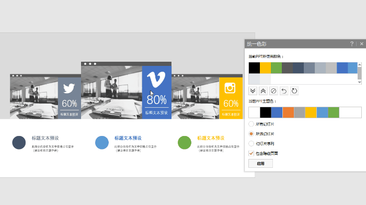The width and height of the screenshot is (366, 205).
Task: Close the 统一色彩 dialog
Action: click(362, 43)
